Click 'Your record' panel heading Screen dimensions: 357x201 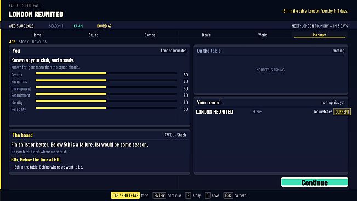209,103
